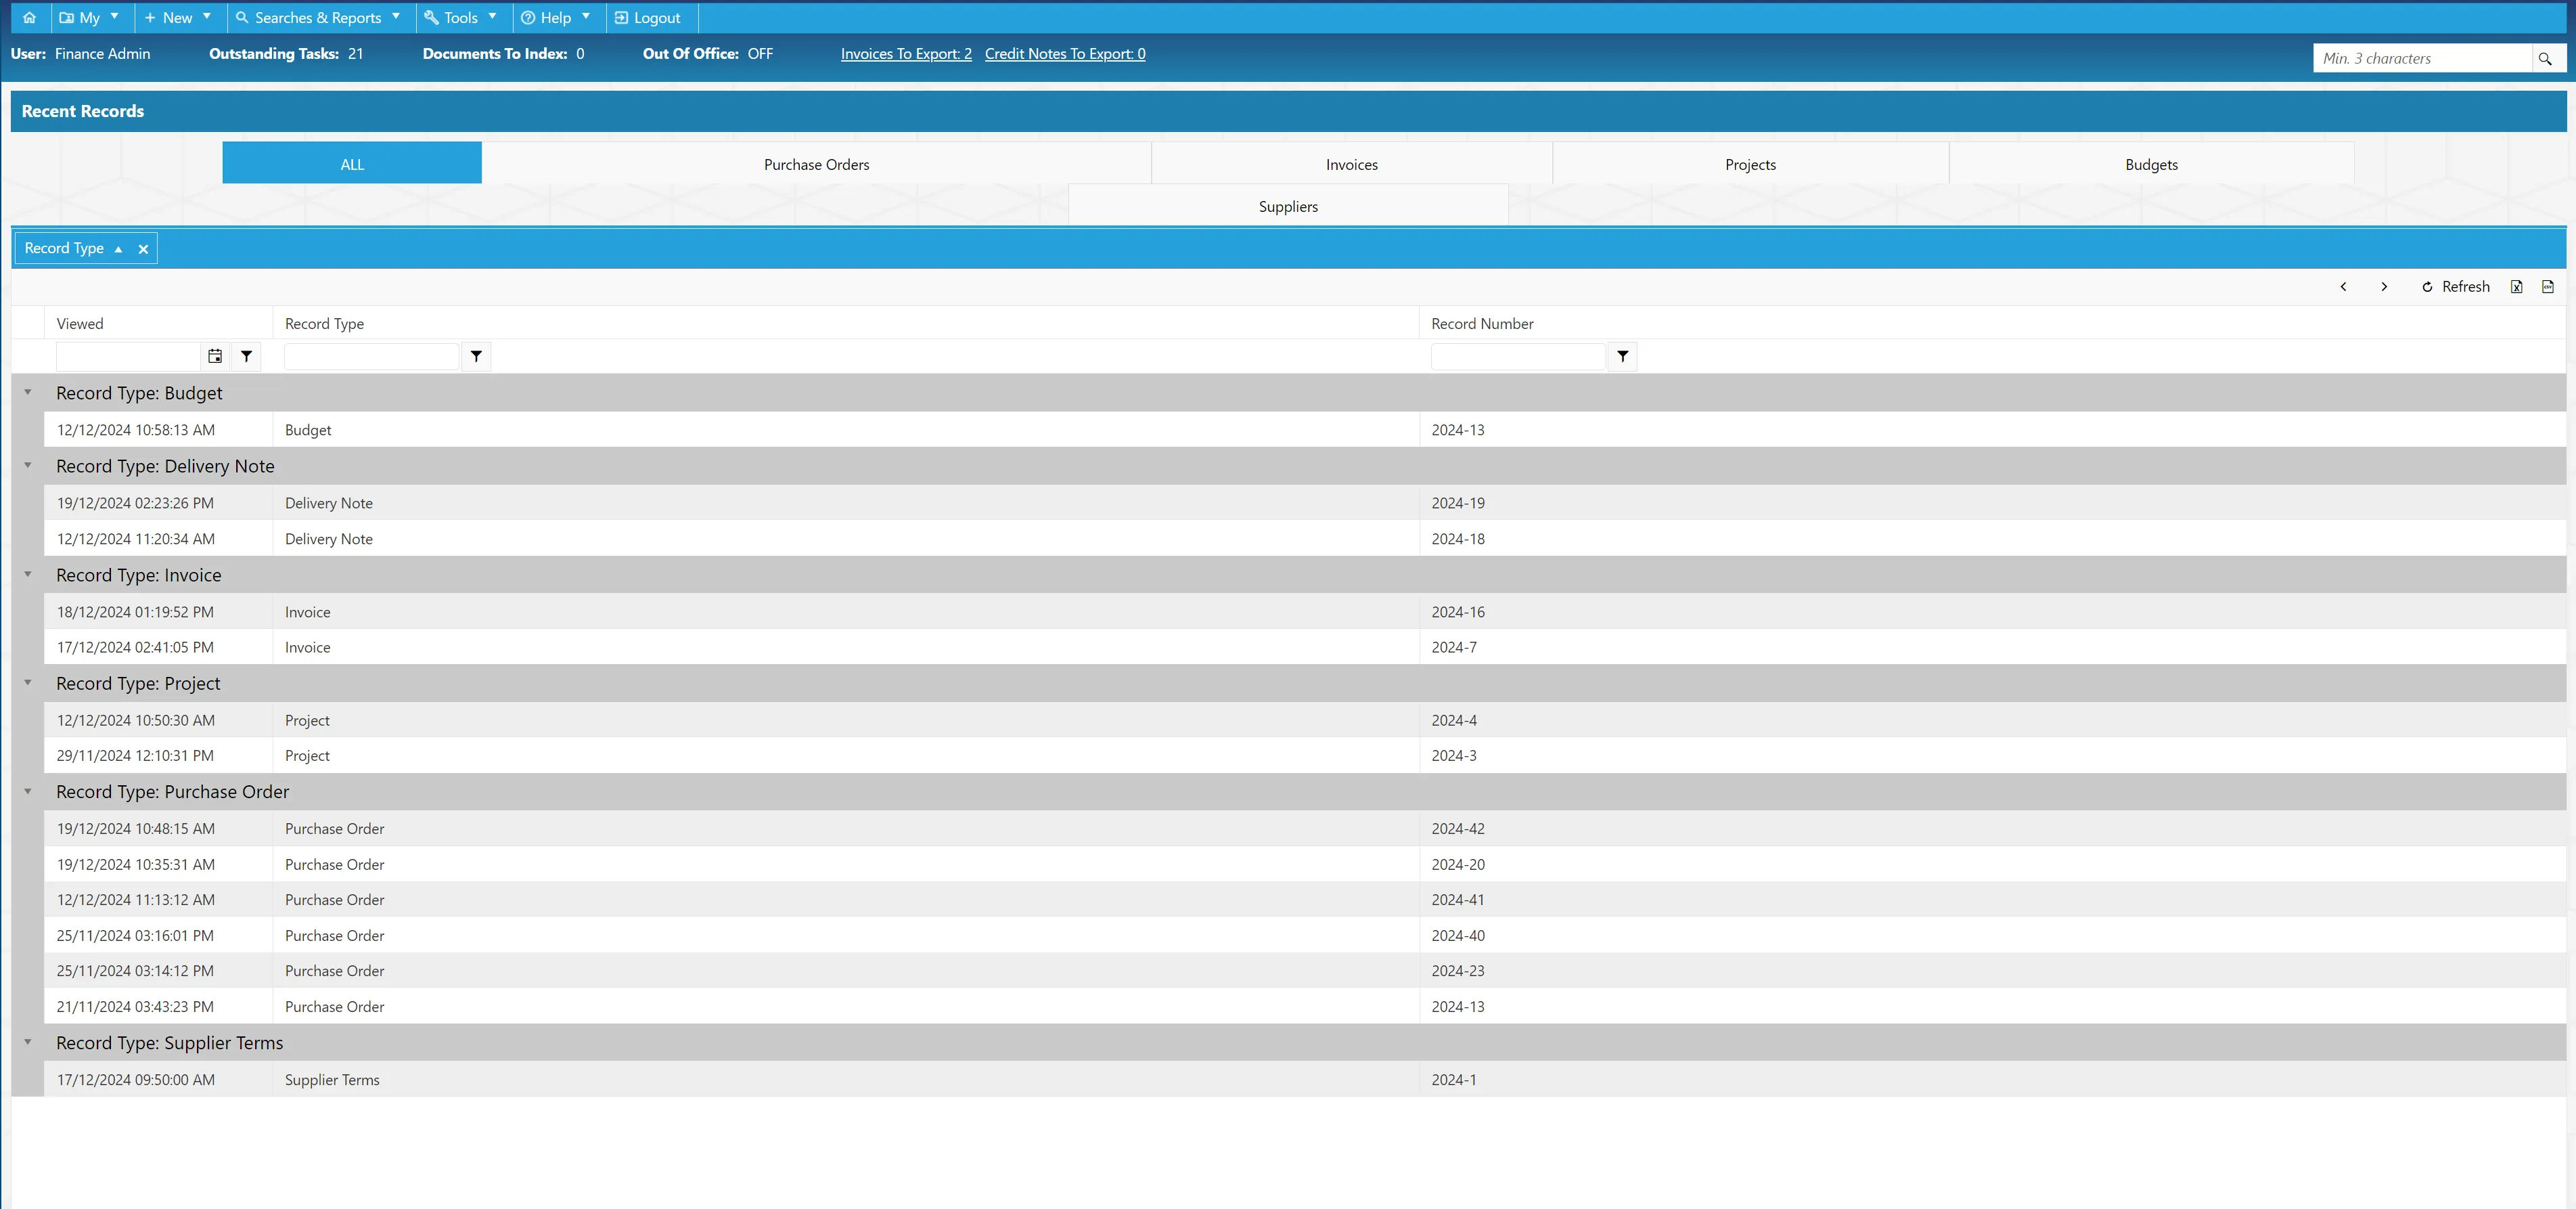
Task: Collapse the Record Type: Invoice group
Action: tap(28, 575)
